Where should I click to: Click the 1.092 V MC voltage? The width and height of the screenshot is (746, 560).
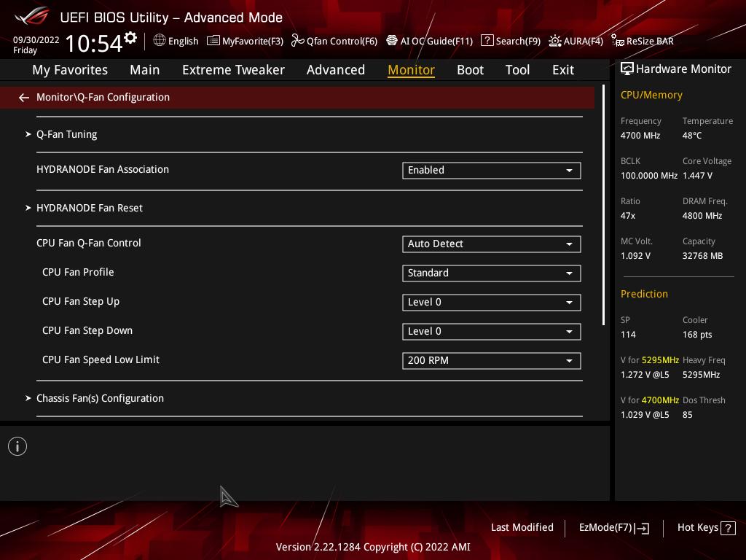[x=635, y=256]
